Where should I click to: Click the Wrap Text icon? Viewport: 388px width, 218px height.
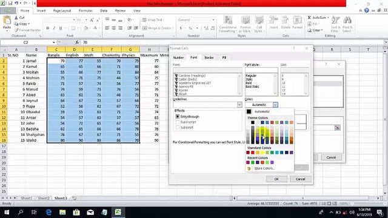coord(144,20)
